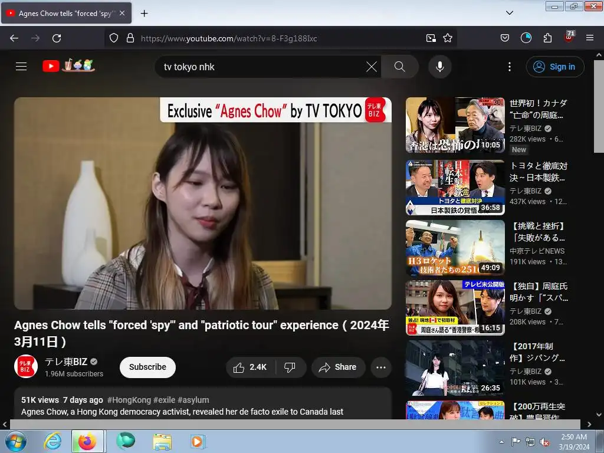This screenshot has width=604, height=453.
Task: Open the Windows Start menu
Action: (x=16, y=441)
